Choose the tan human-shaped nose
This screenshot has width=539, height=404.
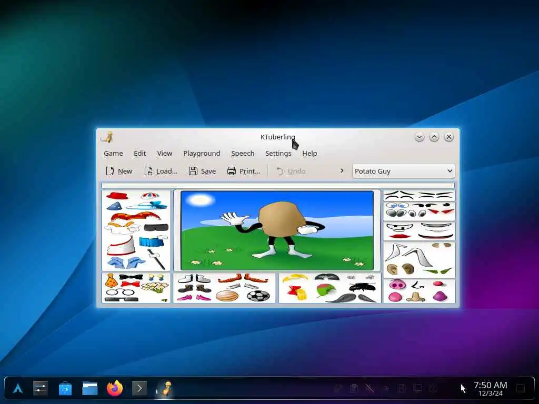click(x=416, y=297)
